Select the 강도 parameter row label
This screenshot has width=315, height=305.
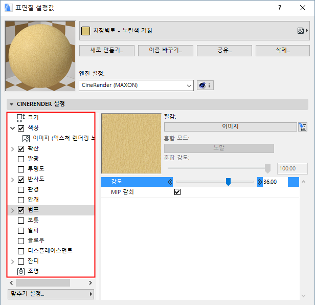[117, 182]
